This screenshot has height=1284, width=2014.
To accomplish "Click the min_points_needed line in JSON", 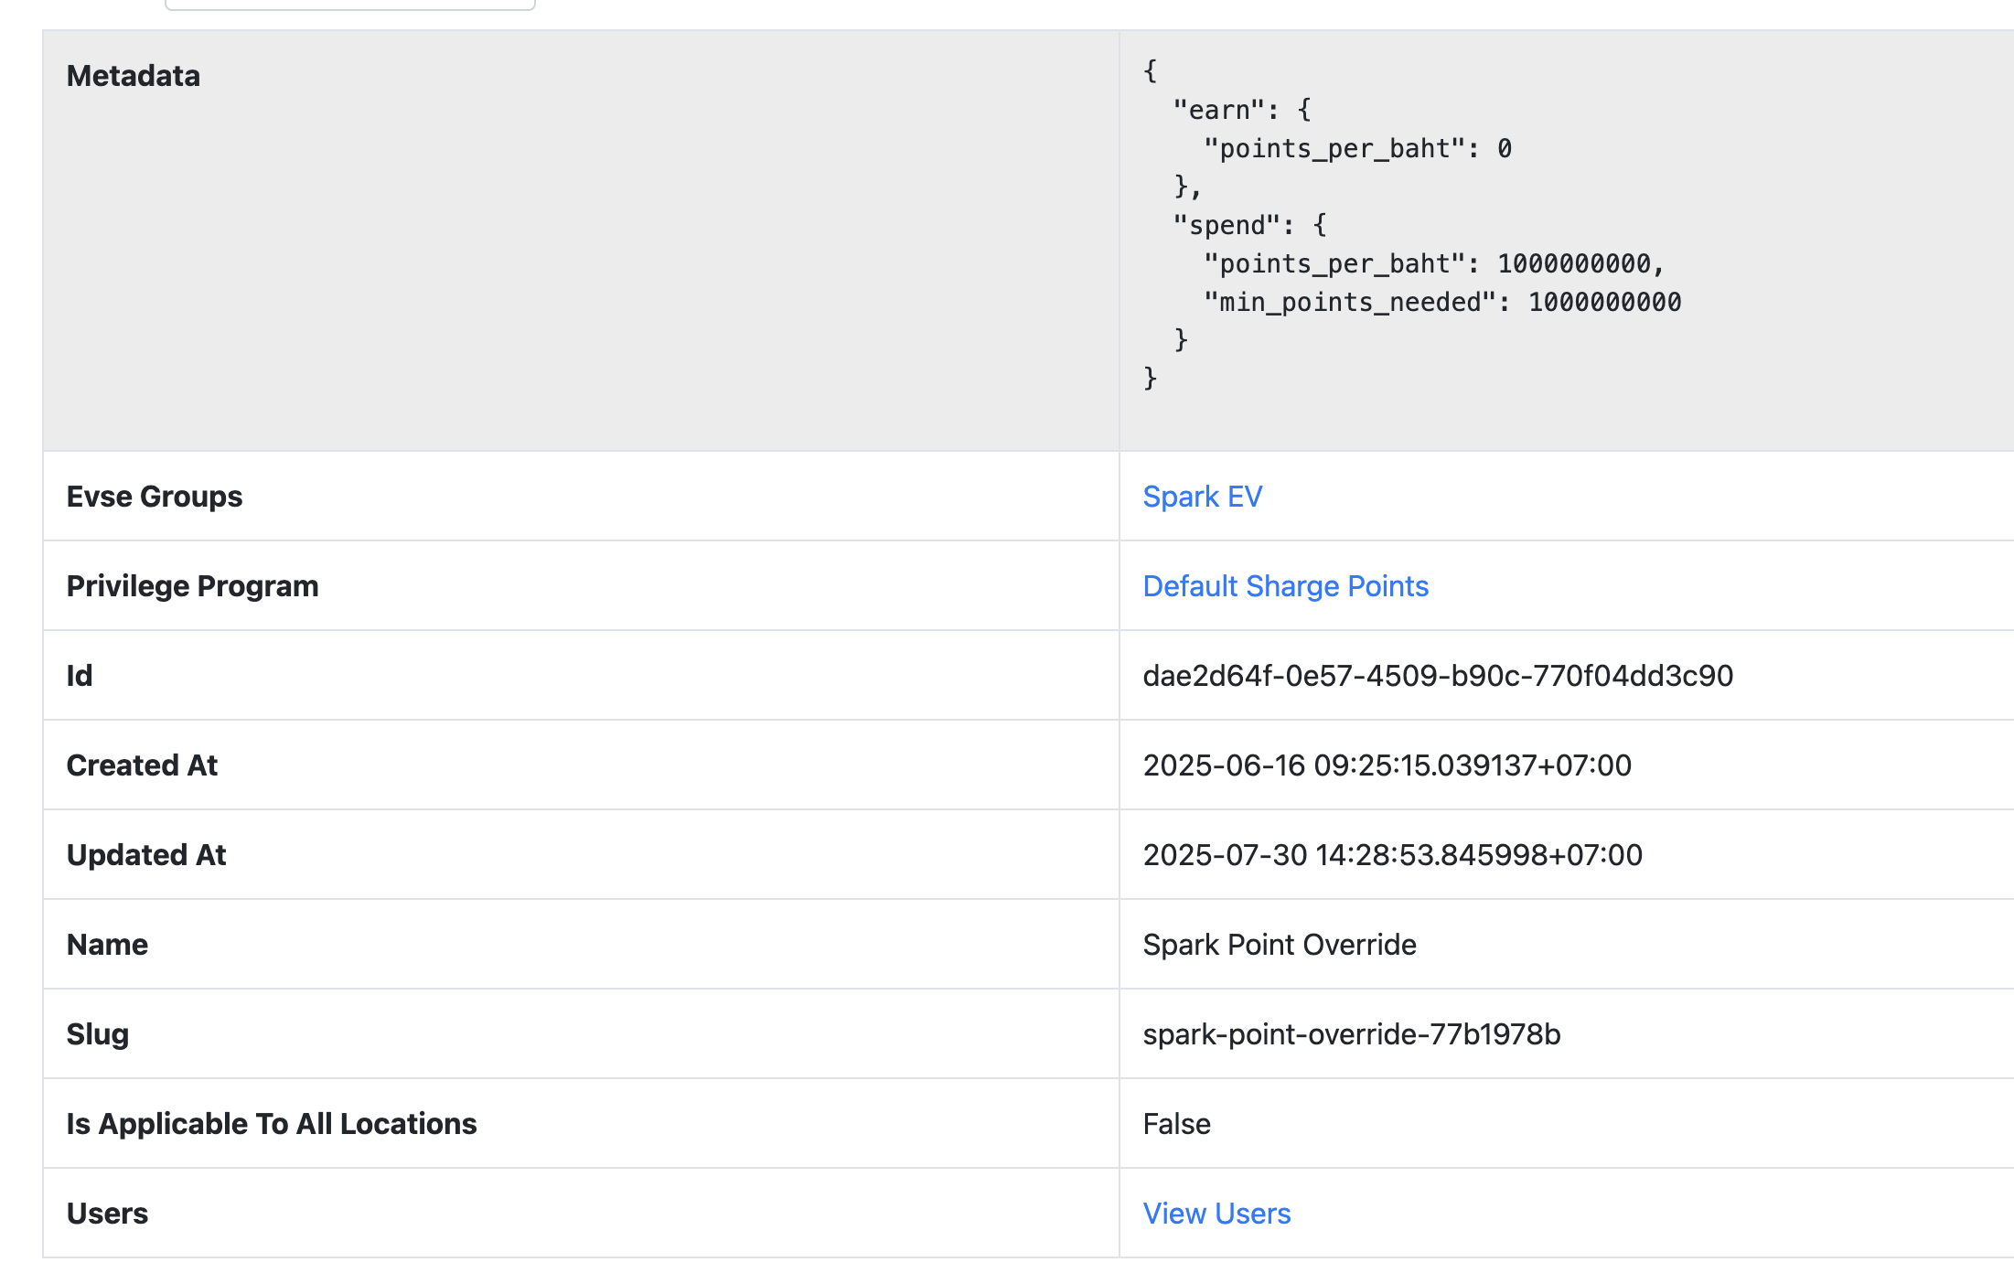I will [1441, 303].
